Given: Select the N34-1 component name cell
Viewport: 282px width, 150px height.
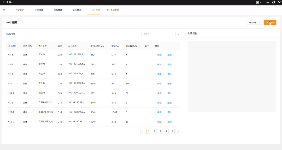Looking at the screenshot, I should click(x=11, y=93).
